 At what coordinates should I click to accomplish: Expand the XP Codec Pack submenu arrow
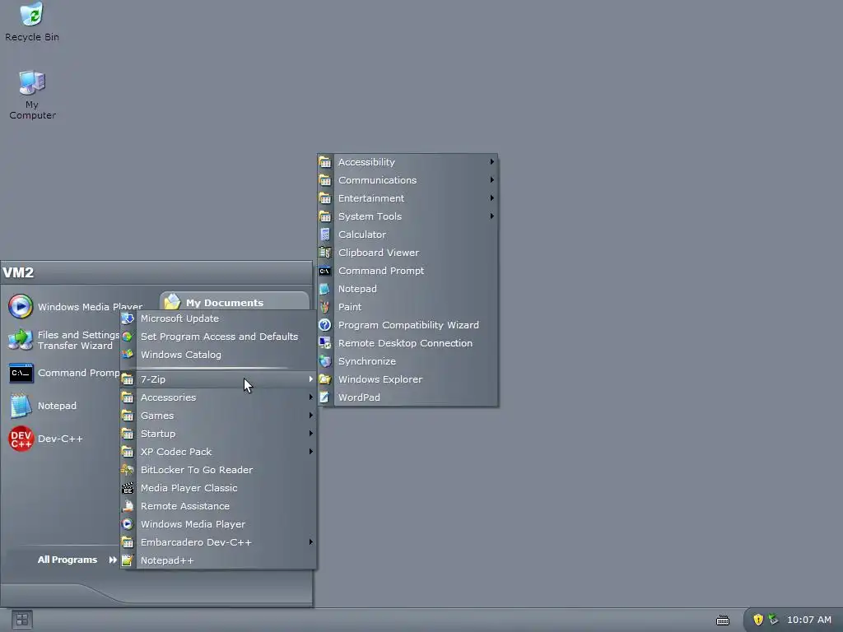[310, 452]
